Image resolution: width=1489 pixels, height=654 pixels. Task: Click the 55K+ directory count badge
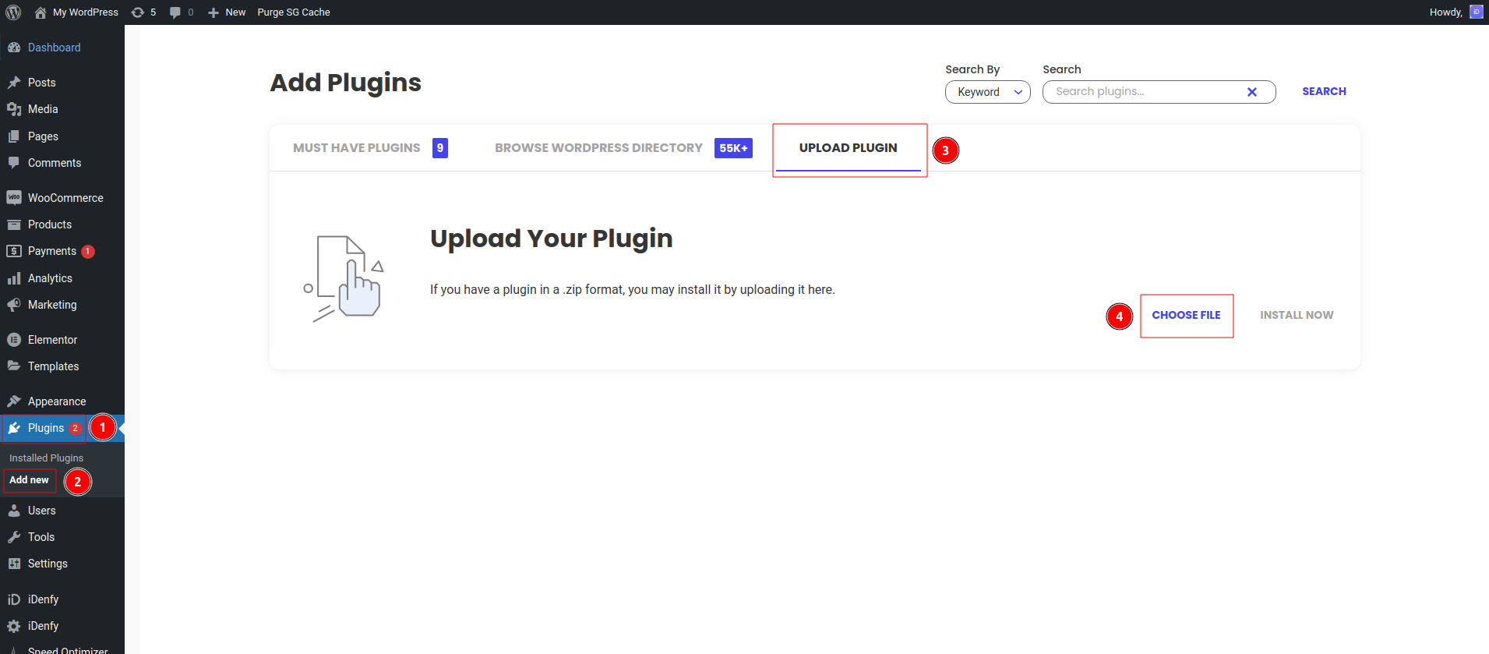click(x=733, y=148)
